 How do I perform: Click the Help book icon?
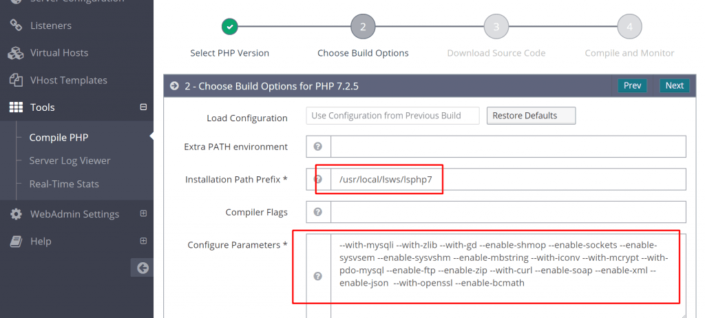click(17, 242)
